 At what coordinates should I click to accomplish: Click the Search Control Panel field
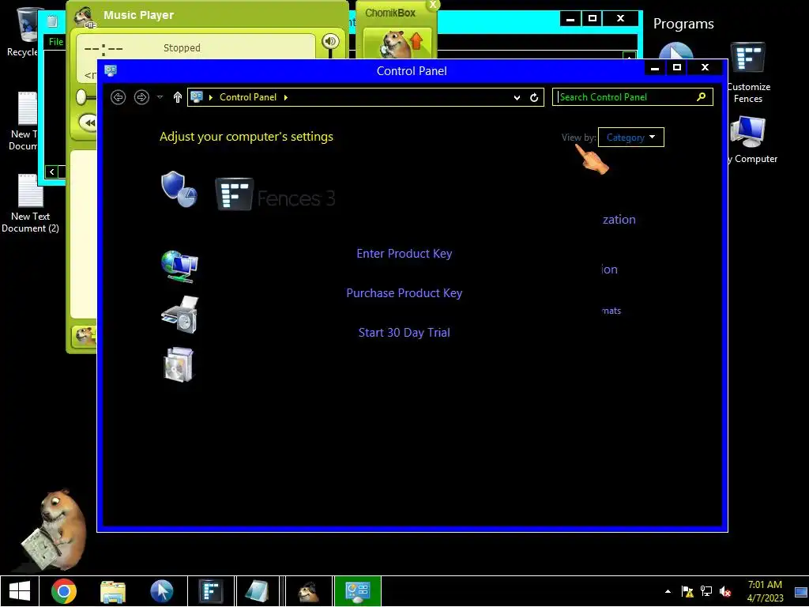point(633,97)
